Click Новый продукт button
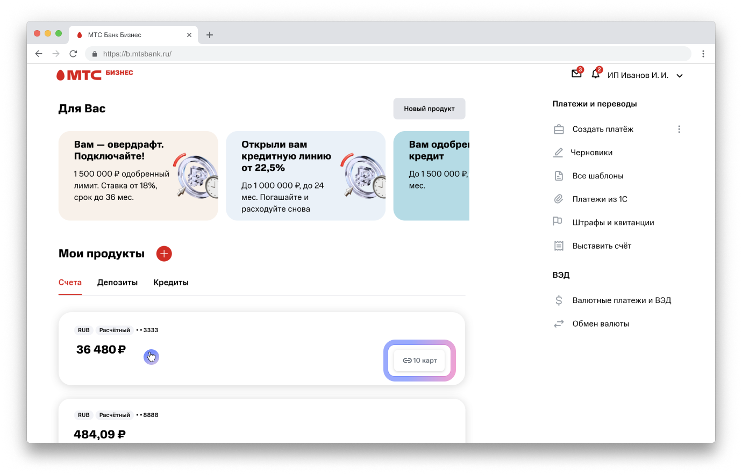Image resolution: width=742 pixels, height=475 pixels. [429, 109]
